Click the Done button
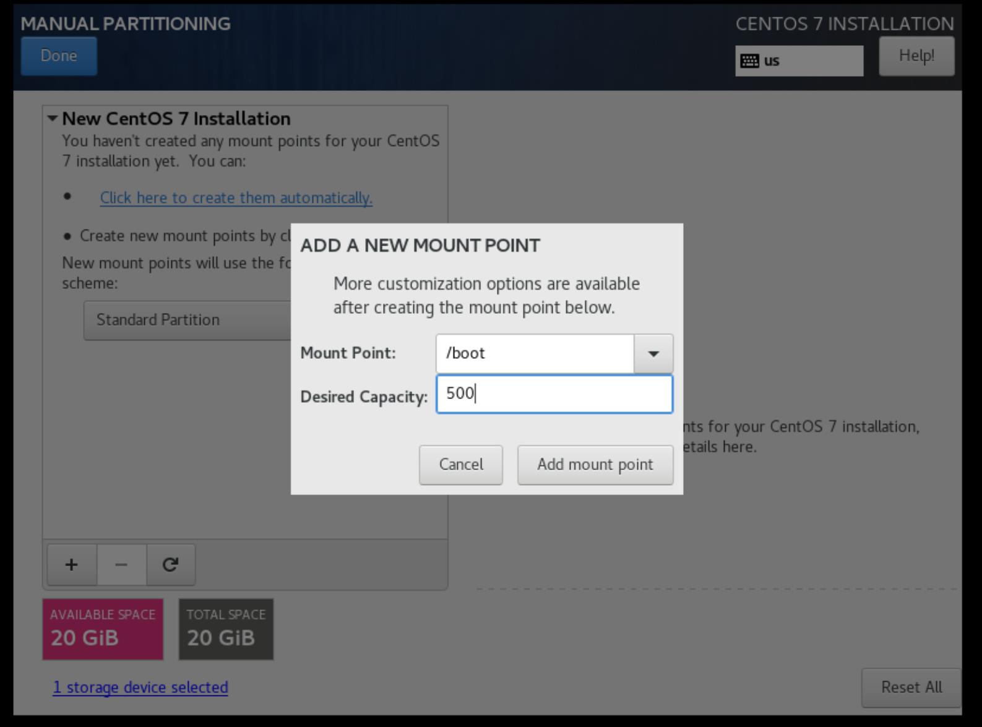 click(59, 56)
